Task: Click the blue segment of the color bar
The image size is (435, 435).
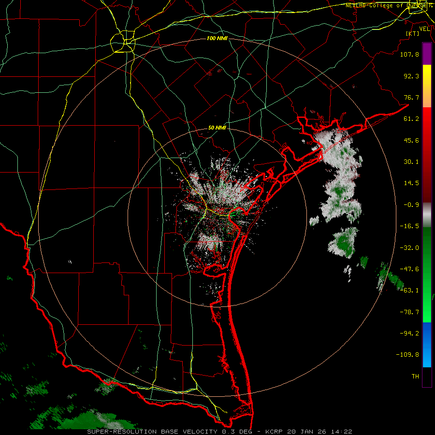Action: coord(427,345)
